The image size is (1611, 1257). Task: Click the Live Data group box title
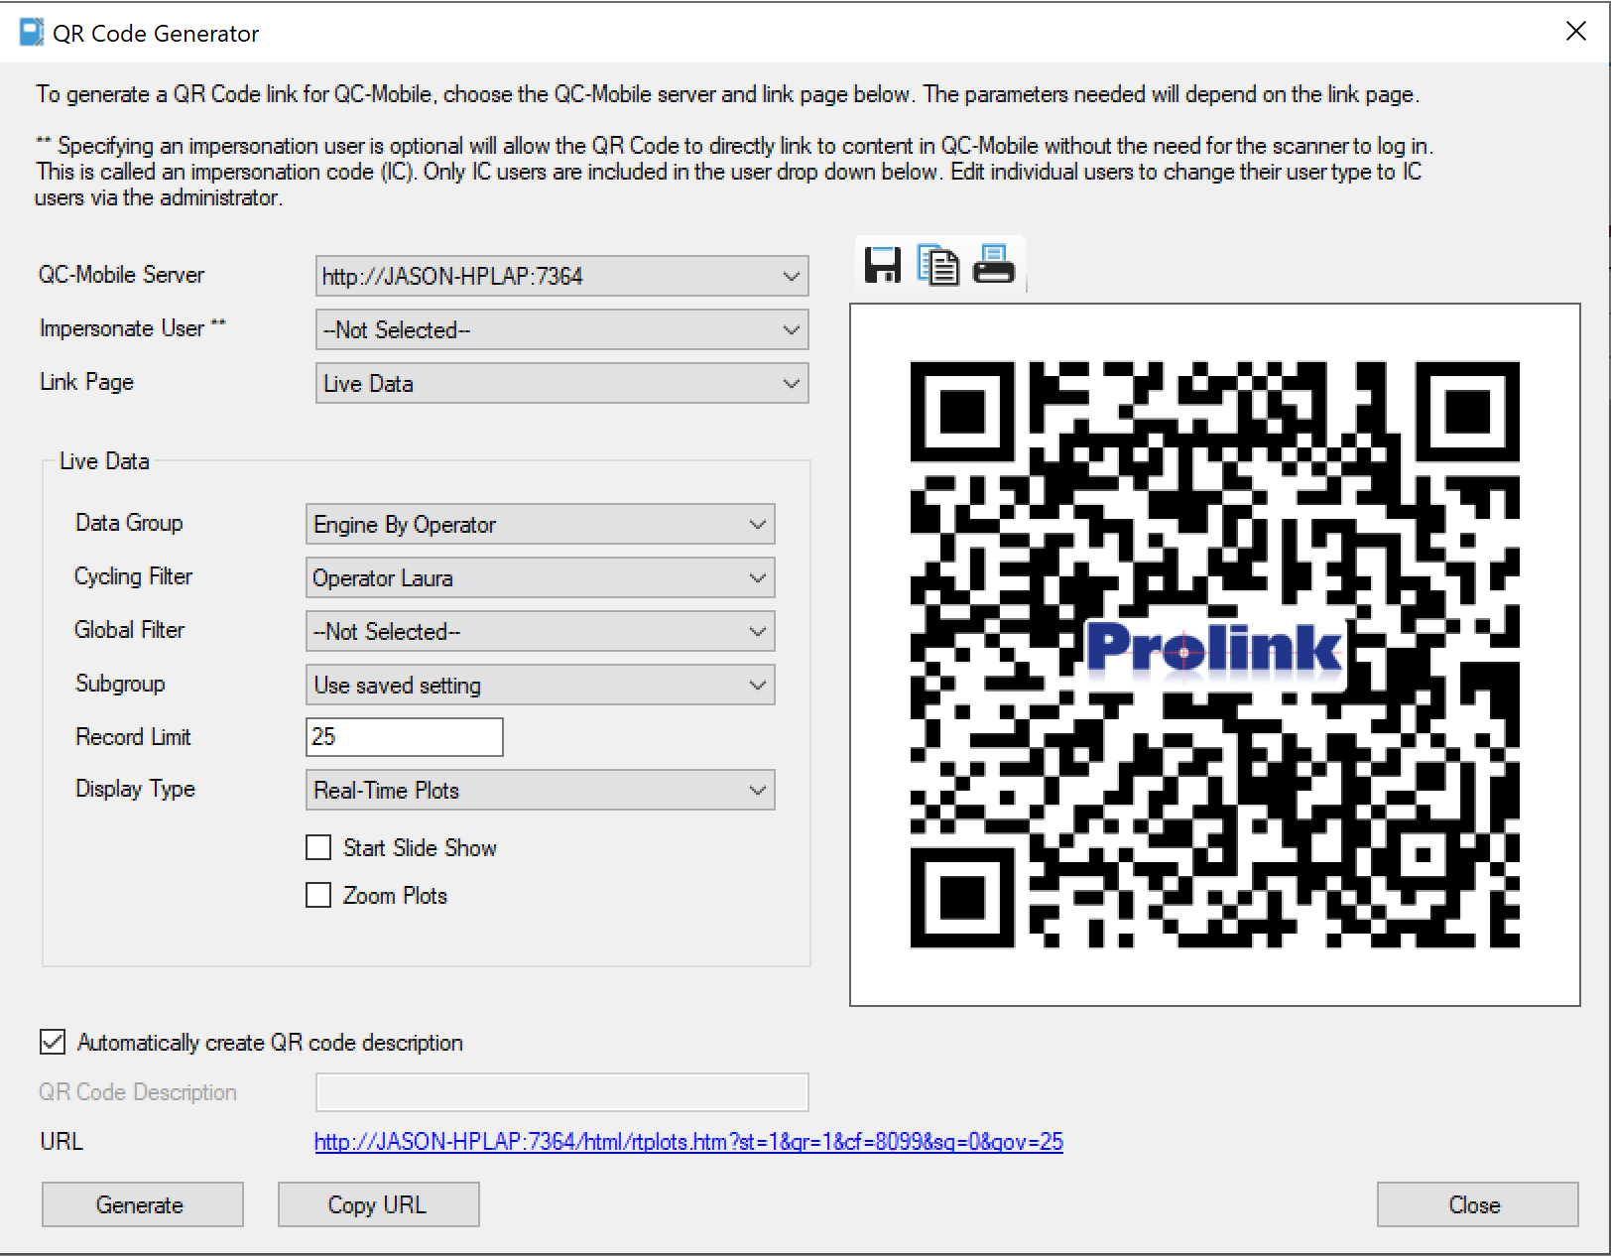104,461
